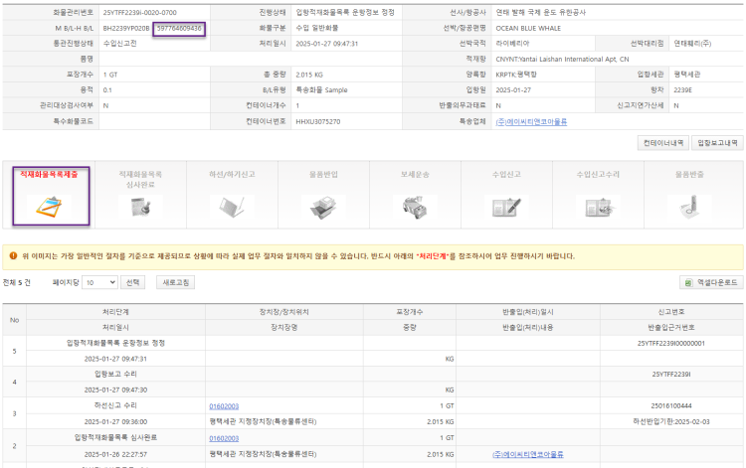Click the 새로고침 refresh button
The width and height of the screenshot is (746, 468).
coord(178,283)
